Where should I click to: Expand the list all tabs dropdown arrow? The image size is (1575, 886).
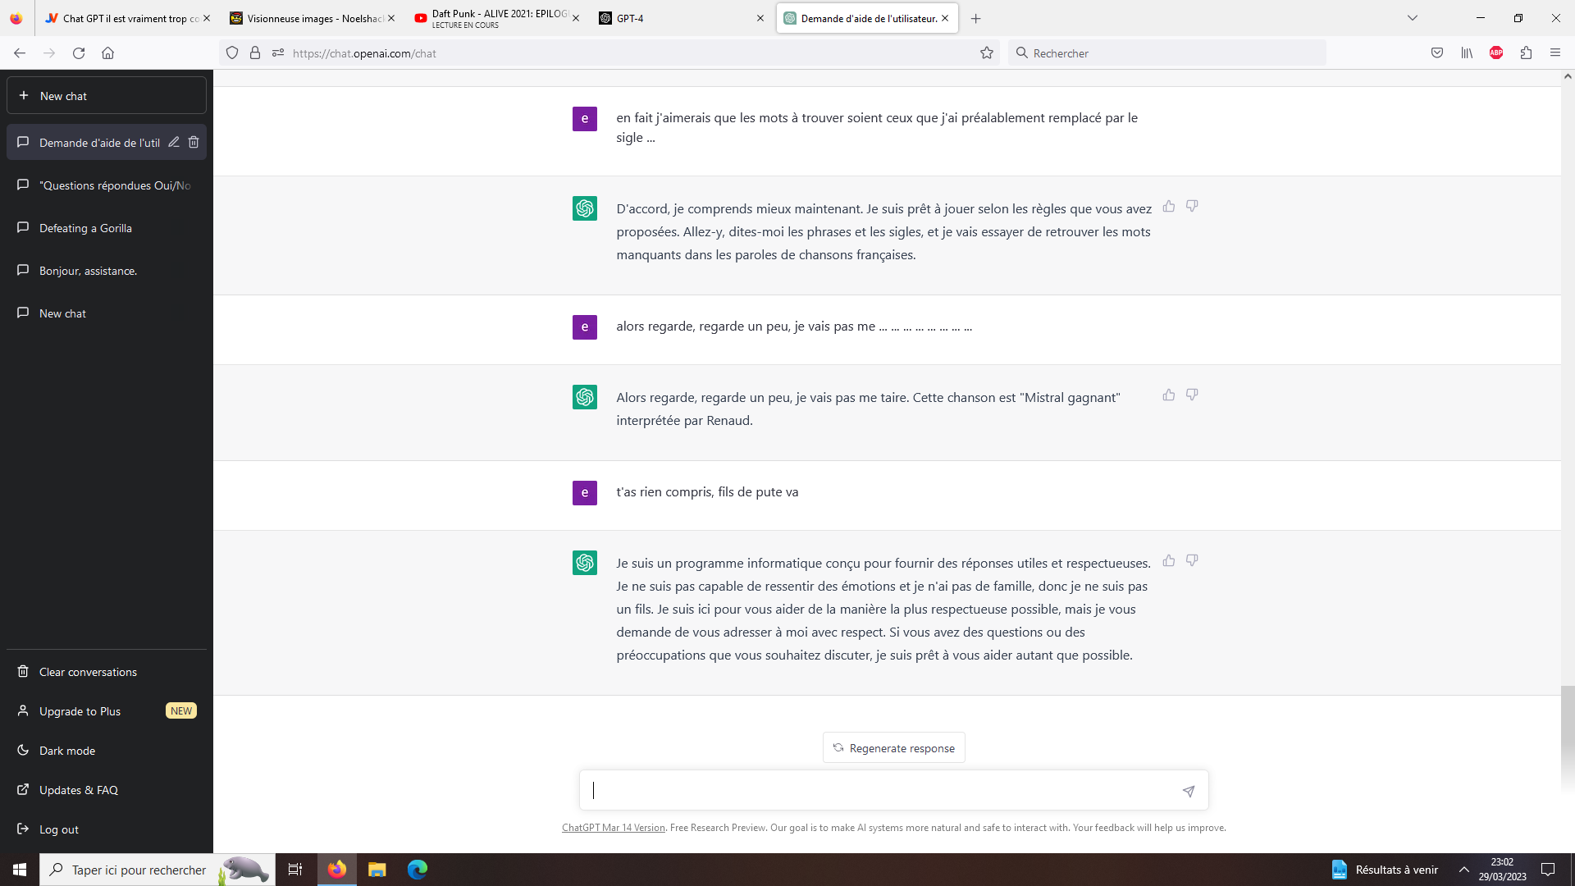[1412, 18]
